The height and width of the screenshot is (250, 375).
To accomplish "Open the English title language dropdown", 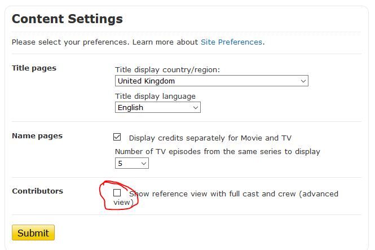I will 157,107.
